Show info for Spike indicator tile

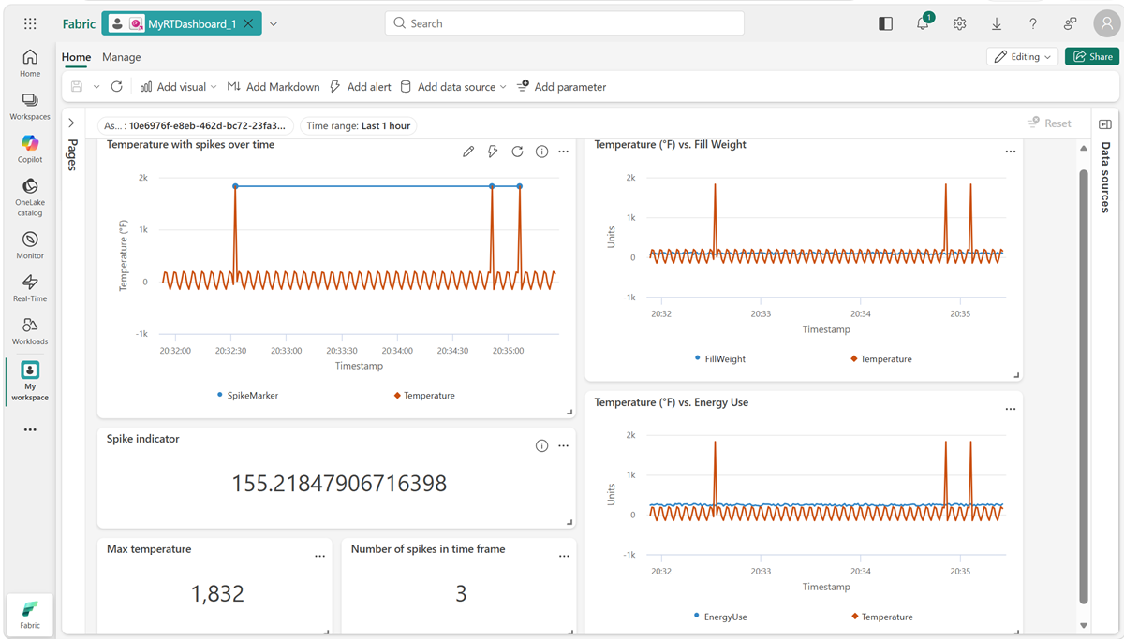pyautogui.click(x=541, y=446)
